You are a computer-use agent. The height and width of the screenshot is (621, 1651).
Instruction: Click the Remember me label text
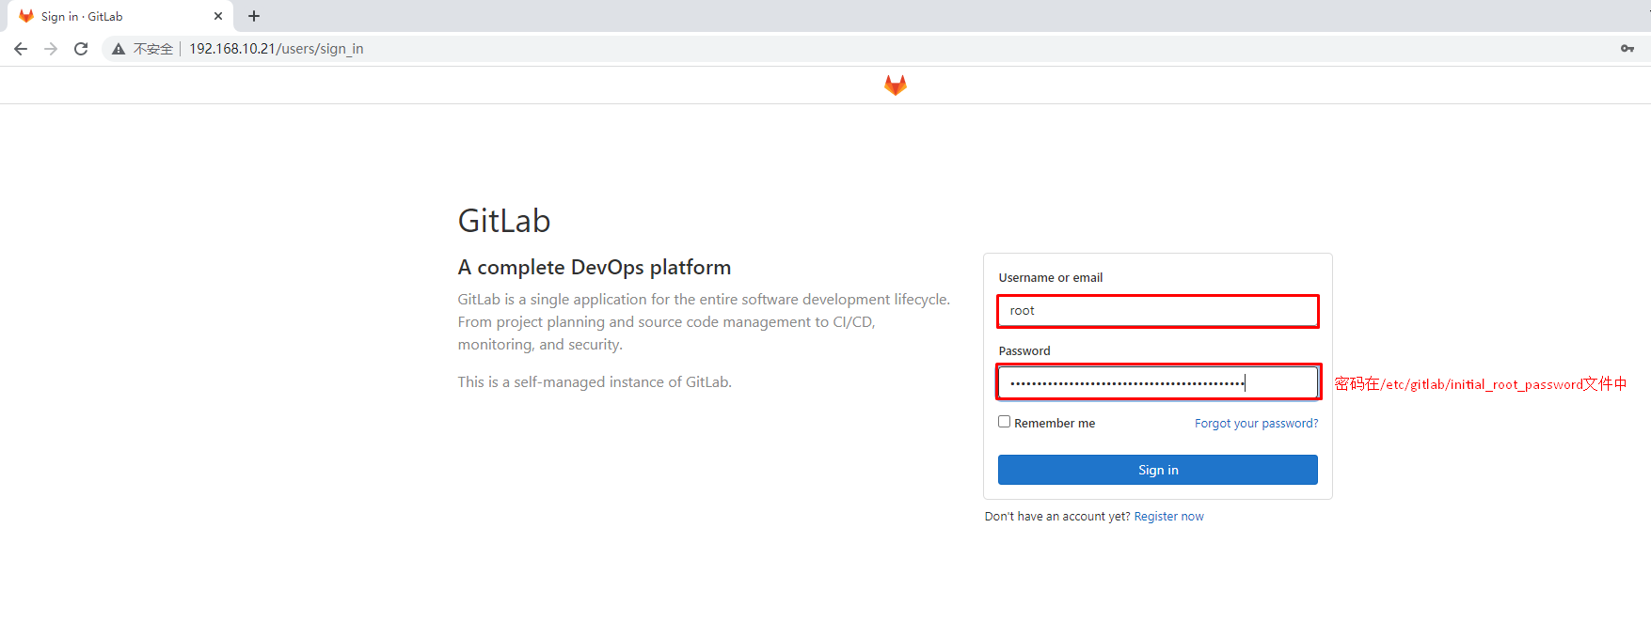pyautogui.click(x=1054, y=424)
